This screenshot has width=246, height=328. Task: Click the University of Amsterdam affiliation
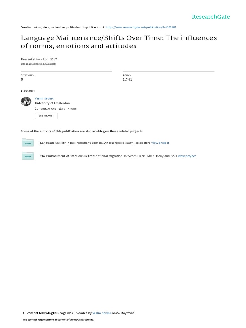coord(53,103)
